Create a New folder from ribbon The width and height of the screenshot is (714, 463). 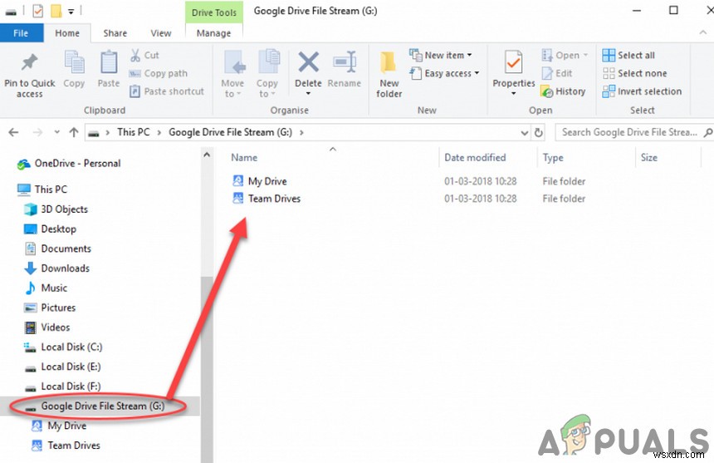(x=389, y=74)
